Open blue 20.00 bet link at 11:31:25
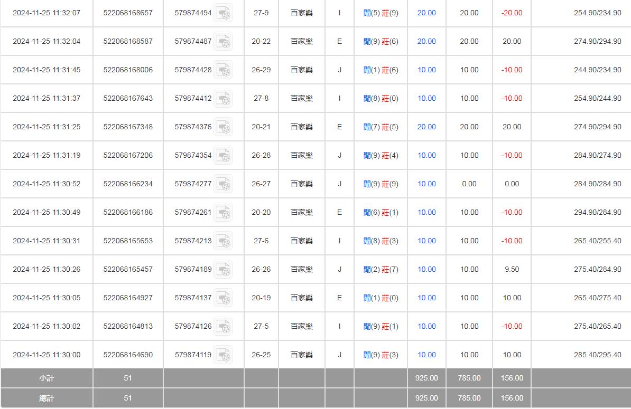The width and height of the screenshot is (631, 409). [426, 127]
